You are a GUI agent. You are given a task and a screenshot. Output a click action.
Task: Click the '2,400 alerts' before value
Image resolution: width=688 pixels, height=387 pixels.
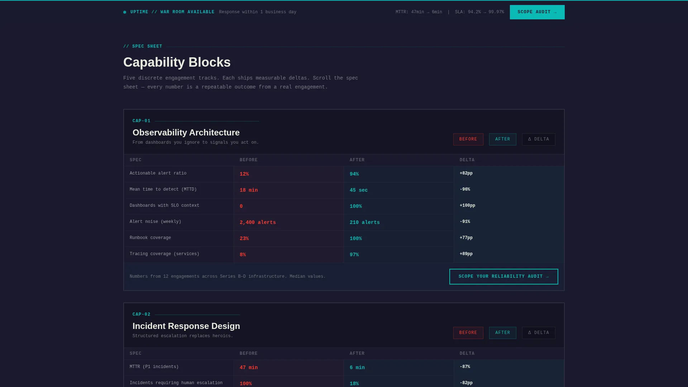click(258, 223)
